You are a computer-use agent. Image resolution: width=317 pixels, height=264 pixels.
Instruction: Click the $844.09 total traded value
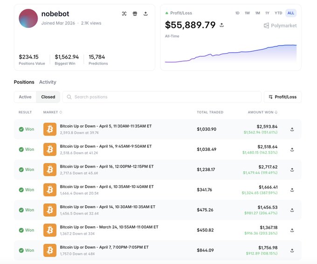pos(205,250)
